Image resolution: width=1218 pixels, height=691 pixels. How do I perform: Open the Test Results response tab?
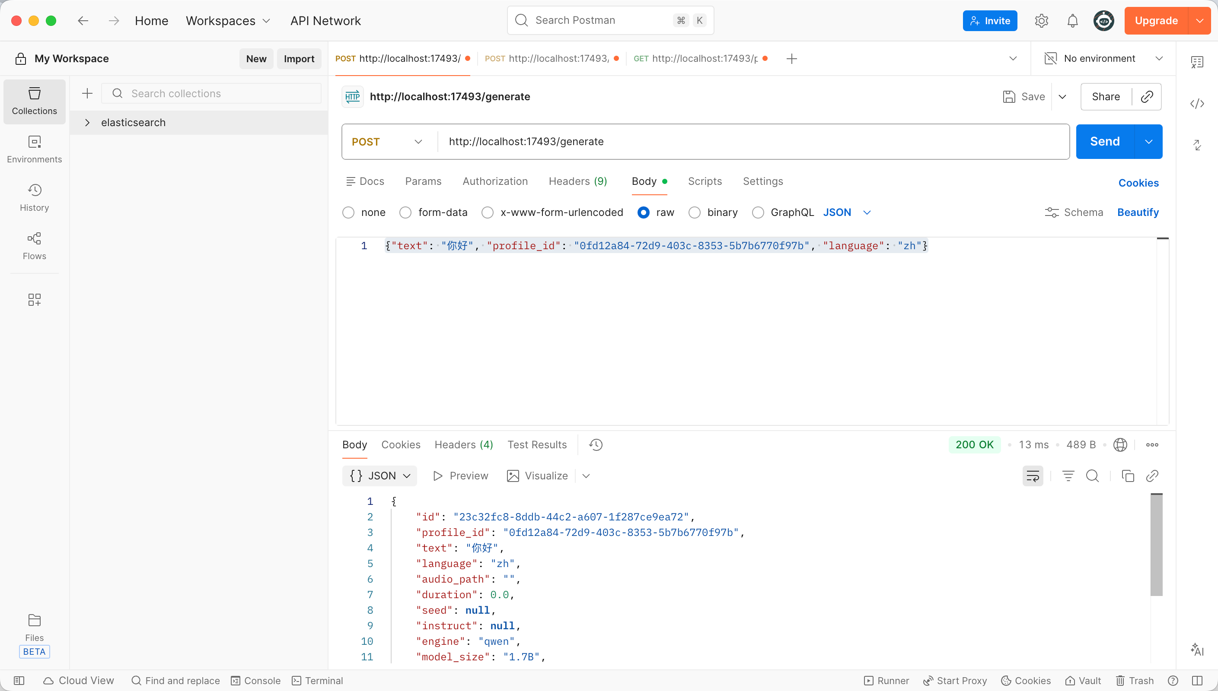(x=536, y=445)
